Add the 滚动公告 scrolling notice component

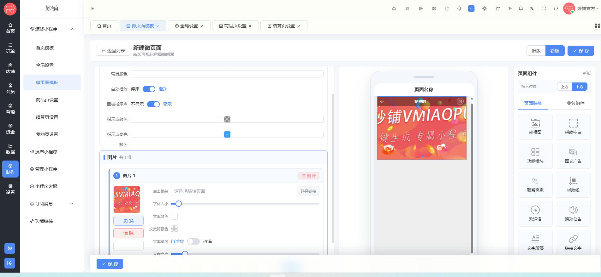tap(573, 214)
